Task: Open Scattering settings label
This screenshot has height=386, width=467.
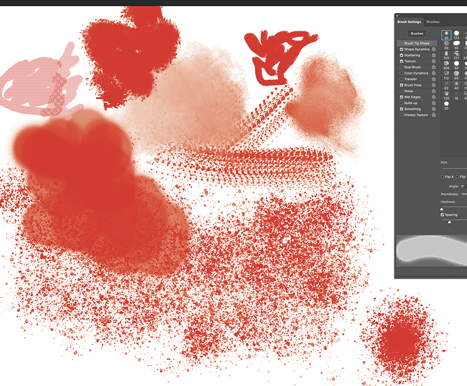Action: point(412,55)
